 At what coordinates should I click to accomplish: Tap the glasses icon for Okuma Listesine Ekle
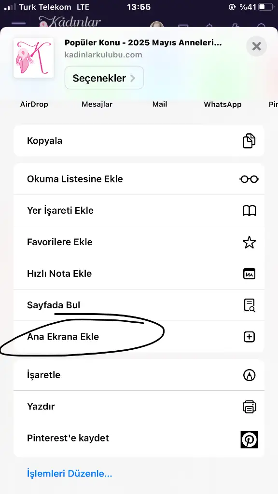tap(249, 179)
